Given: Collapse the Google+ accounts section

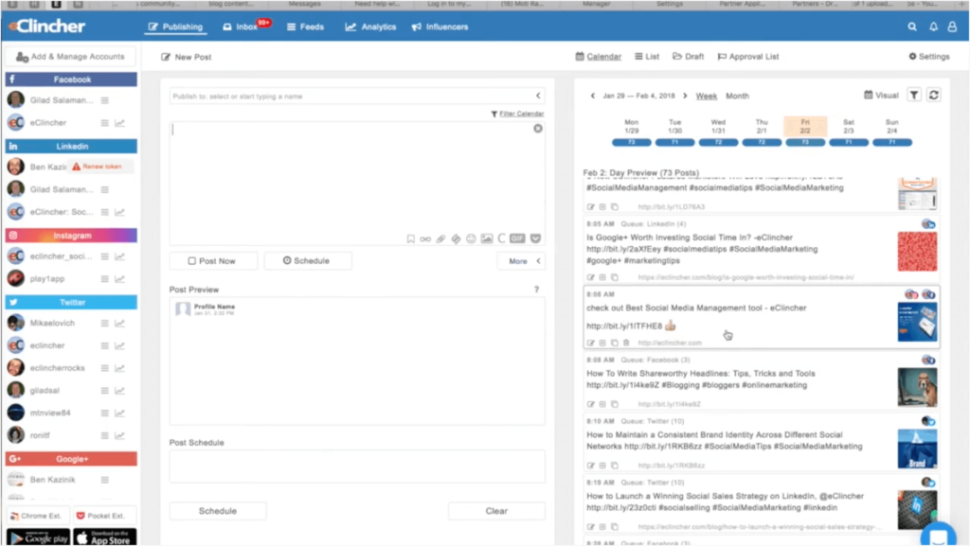Looking at the screenshot, I should (x=71, y=459).
